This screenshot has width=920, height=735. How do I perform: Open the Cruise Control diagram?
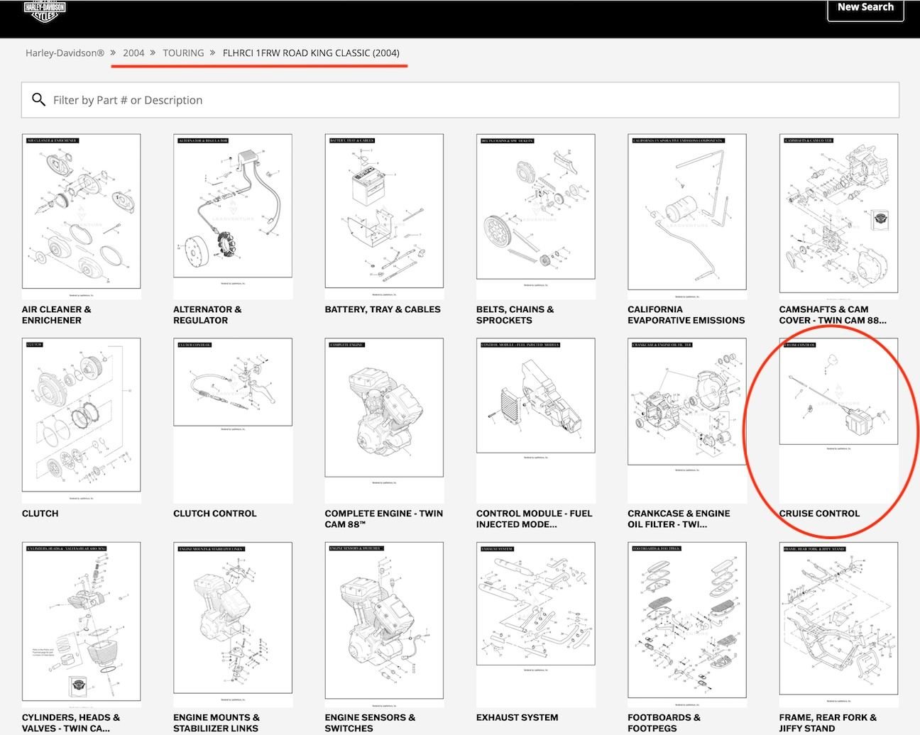(838, 392)
